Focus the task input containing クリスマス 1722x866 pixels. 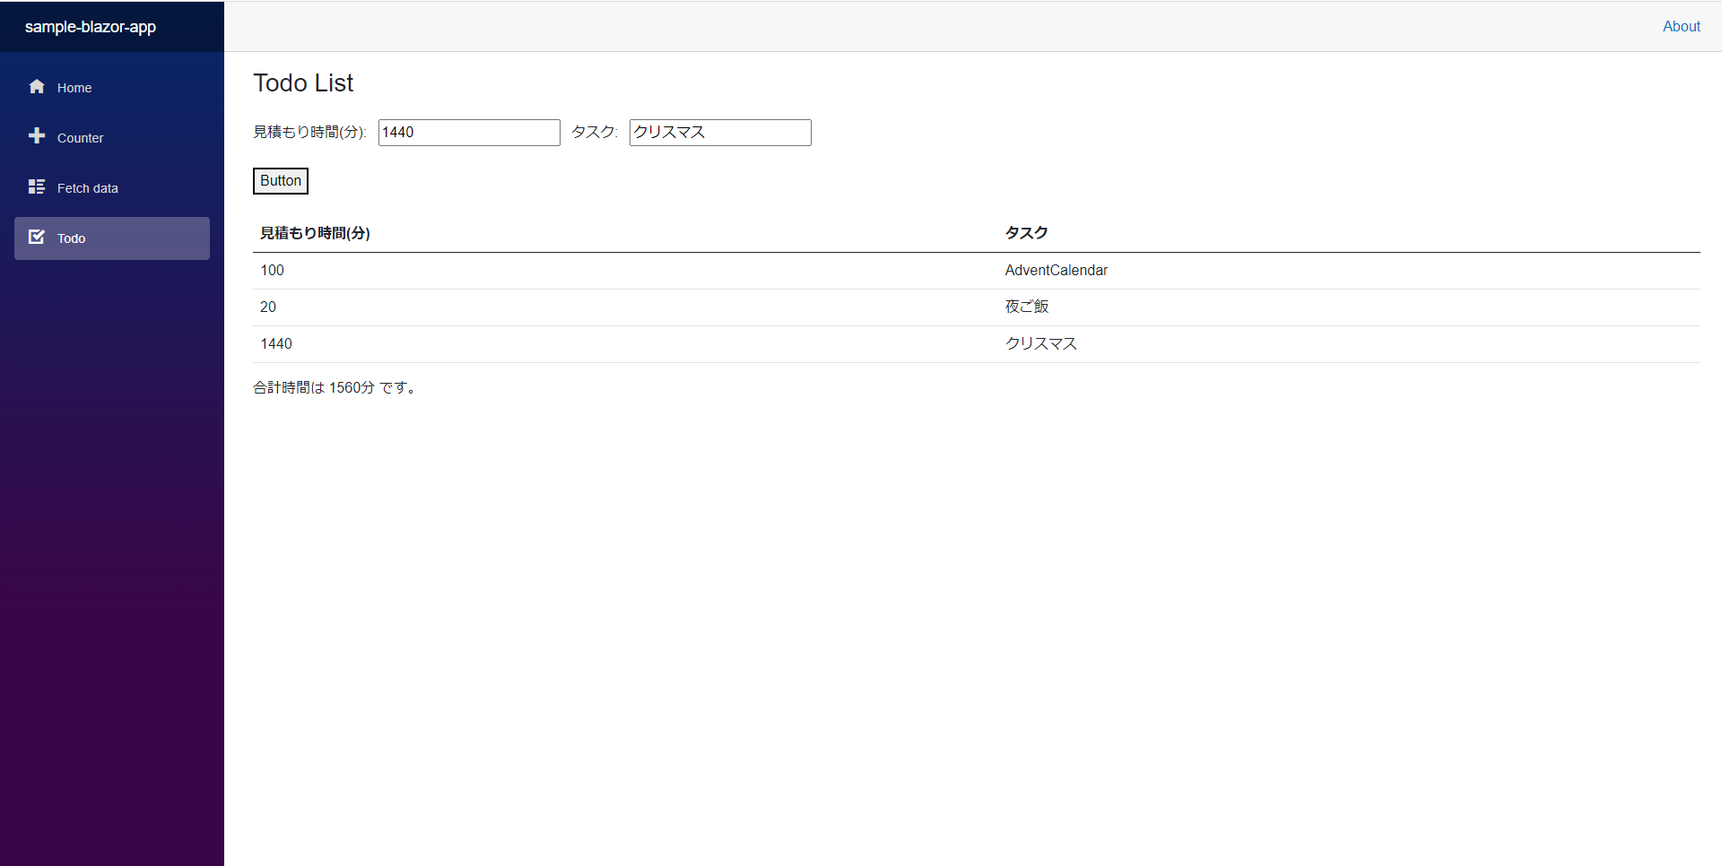[720, 133]
